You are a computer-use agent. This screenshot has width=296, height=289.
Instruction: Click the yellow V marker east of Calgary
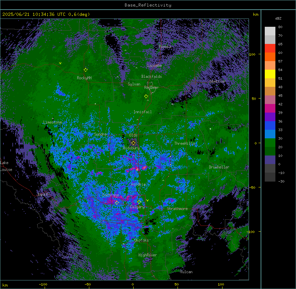click(x=147, y=200)
